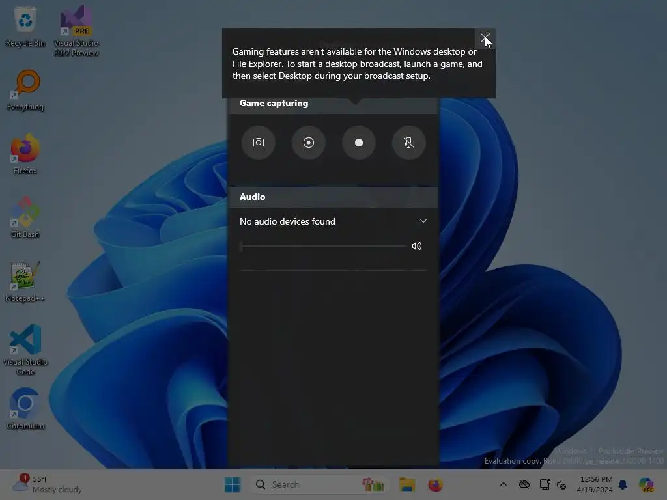
Task: Open the Copilot preview taskbar icon
Action: (x=646, y=484)
